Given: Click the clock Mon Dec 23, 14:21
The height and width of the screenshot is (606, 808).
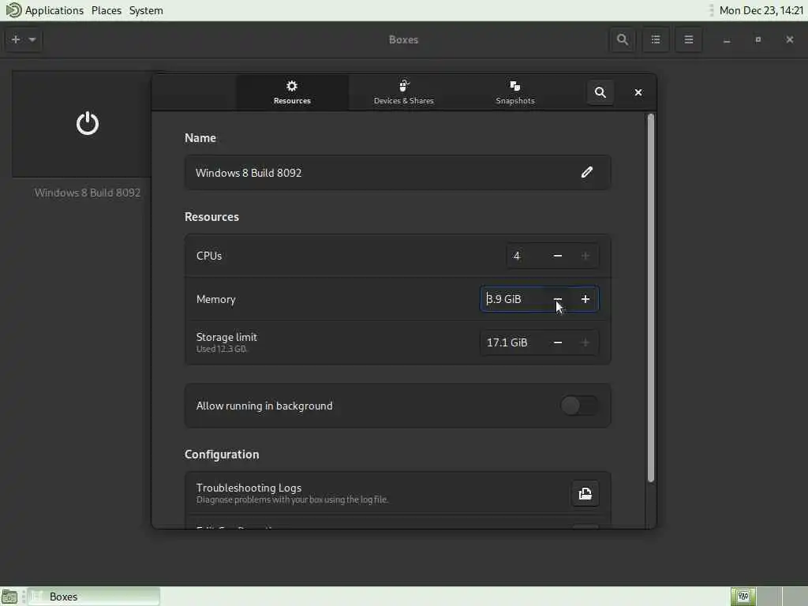Looking at the screenshot, I should [761, 10].
